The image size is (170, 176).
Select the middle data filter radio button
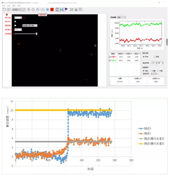click(x=151, y=71)
